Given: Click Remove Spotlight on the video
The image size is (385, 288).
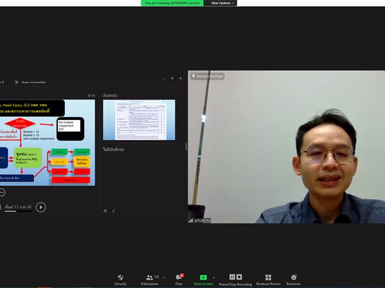Looking at the screenshot, I should tap(208, 76).
